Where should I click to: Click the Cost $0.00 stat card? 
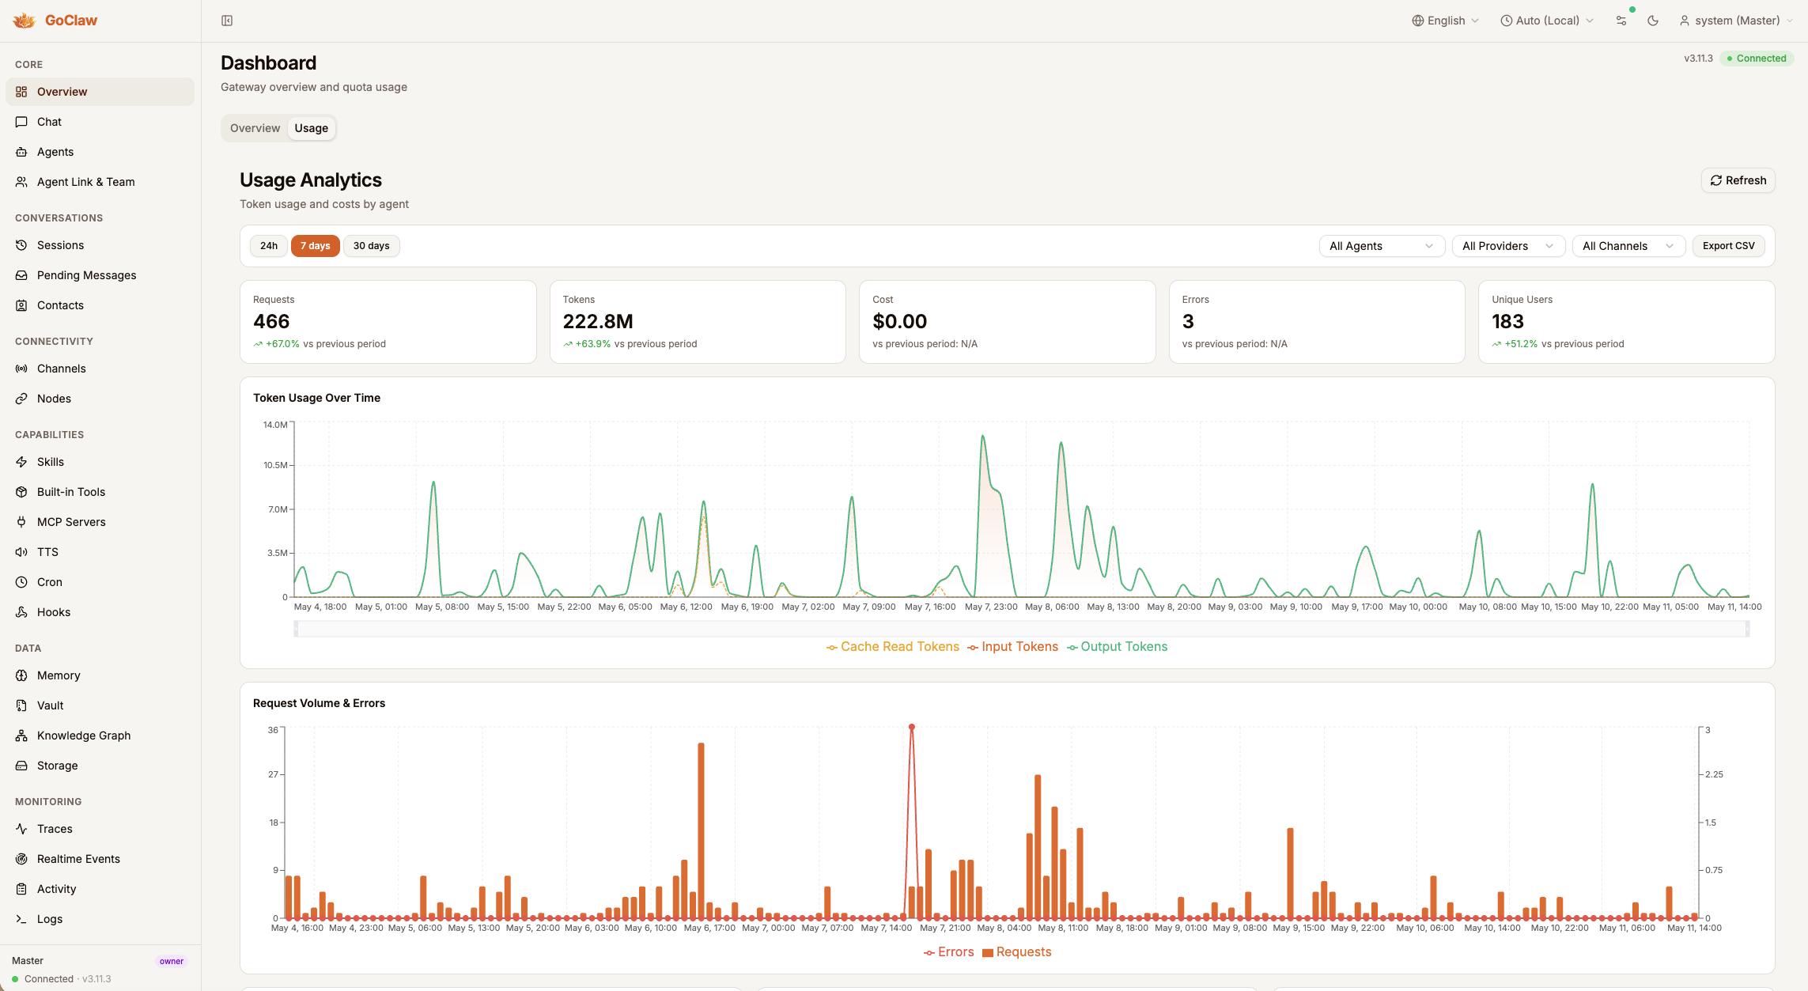coord(1008,322)
